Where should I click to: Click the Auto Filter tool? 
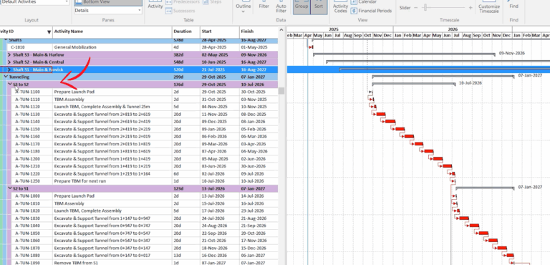tap(281, 7)
